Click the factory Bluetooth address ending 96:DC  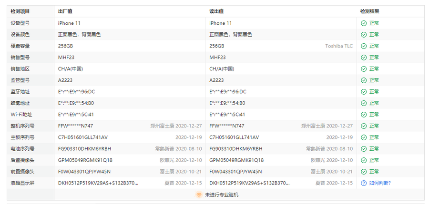pyautogui.click(x=76, y=92)
